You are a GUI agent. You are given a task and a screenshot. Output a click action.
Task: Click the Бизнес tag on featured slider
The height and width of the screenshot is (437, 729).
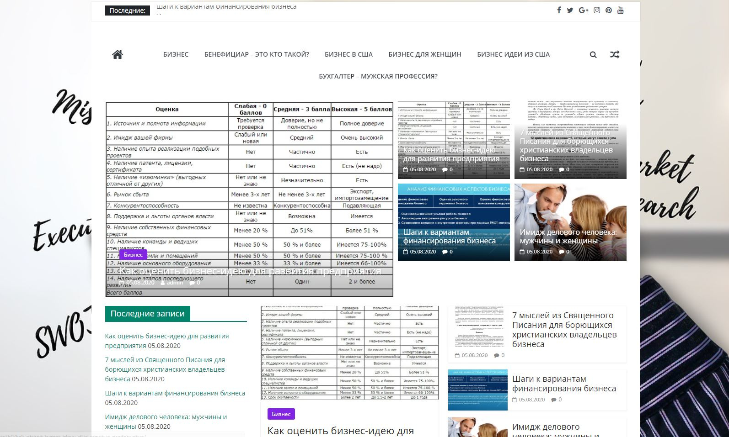pos(133,255)
